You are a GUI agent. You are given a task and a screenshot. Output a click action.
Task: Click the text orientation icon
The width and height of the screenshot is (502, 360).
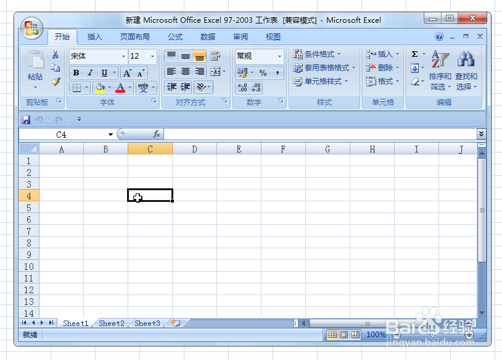point(200,86)
